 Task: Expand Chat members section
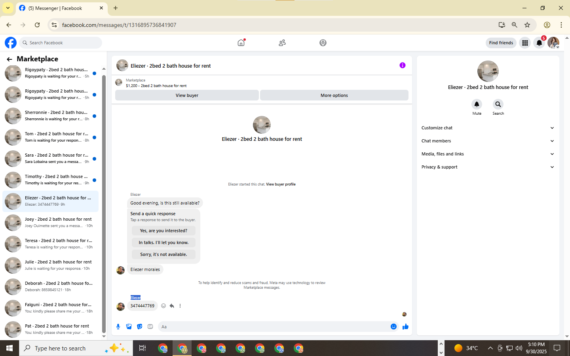(x=488, y=141)
